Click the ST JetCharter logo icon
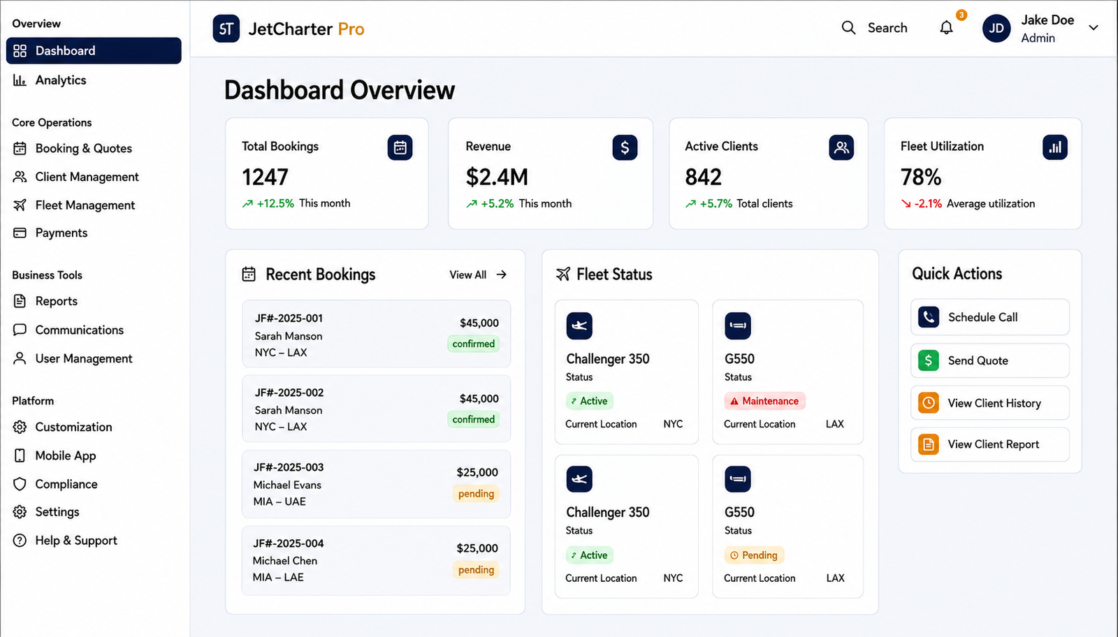 pyautogui.click(x=226, y=29)
